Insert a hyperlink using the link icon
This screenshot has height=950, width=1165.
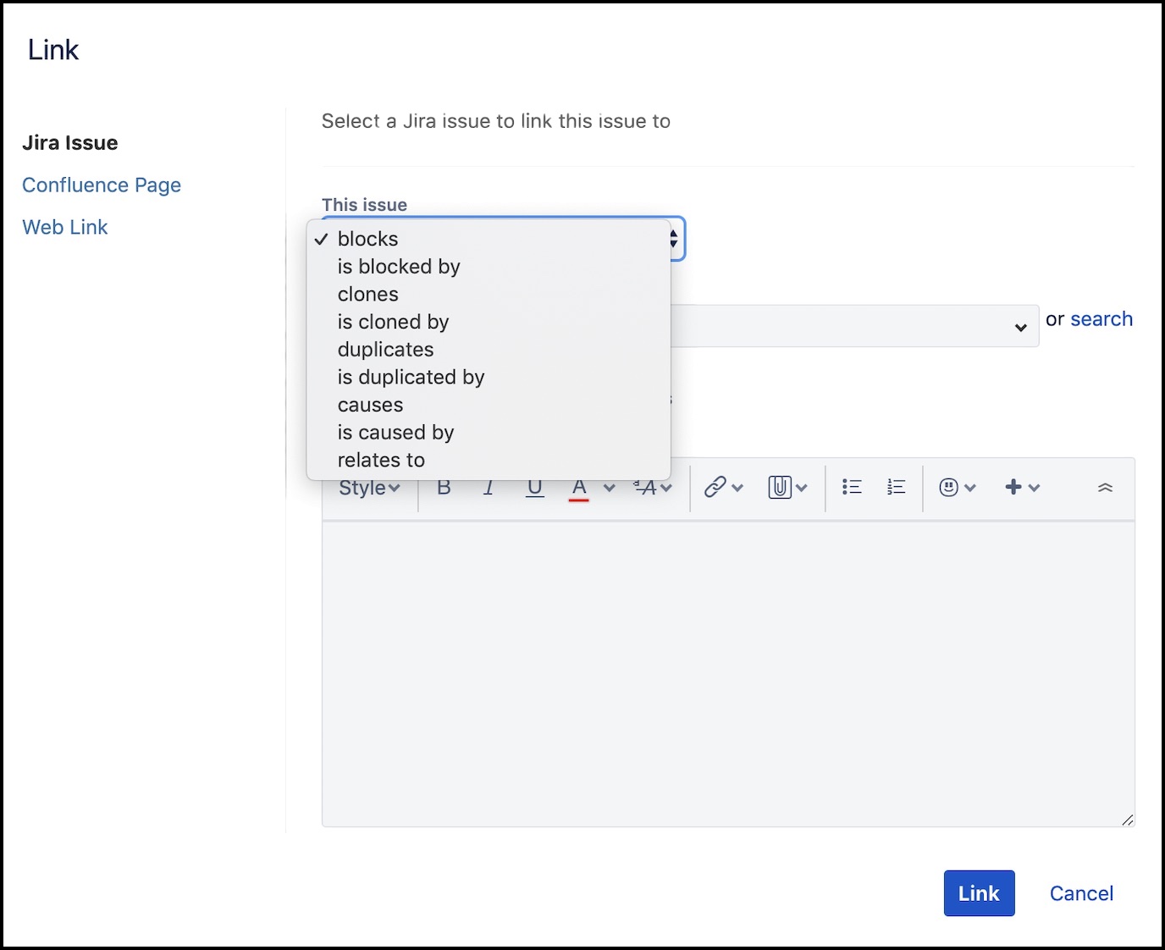click(x=716, y=487)
